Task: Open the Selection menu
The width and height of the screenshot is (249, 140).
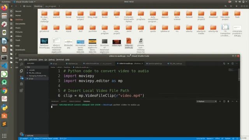Action: point(33,59)
